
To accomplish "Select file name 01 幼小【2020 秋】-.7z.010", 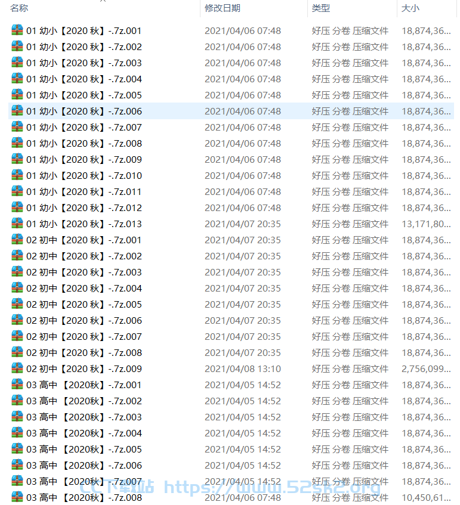I will (x=84, y=176).
